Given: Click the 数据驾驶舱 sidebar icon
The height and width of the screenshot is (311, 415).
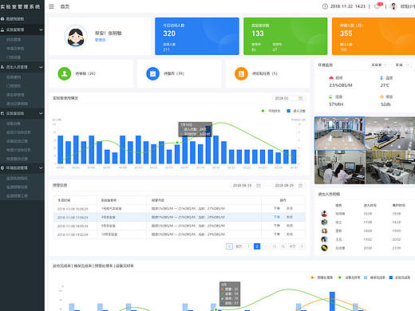Looking at the screenshot, I should 2,19.
